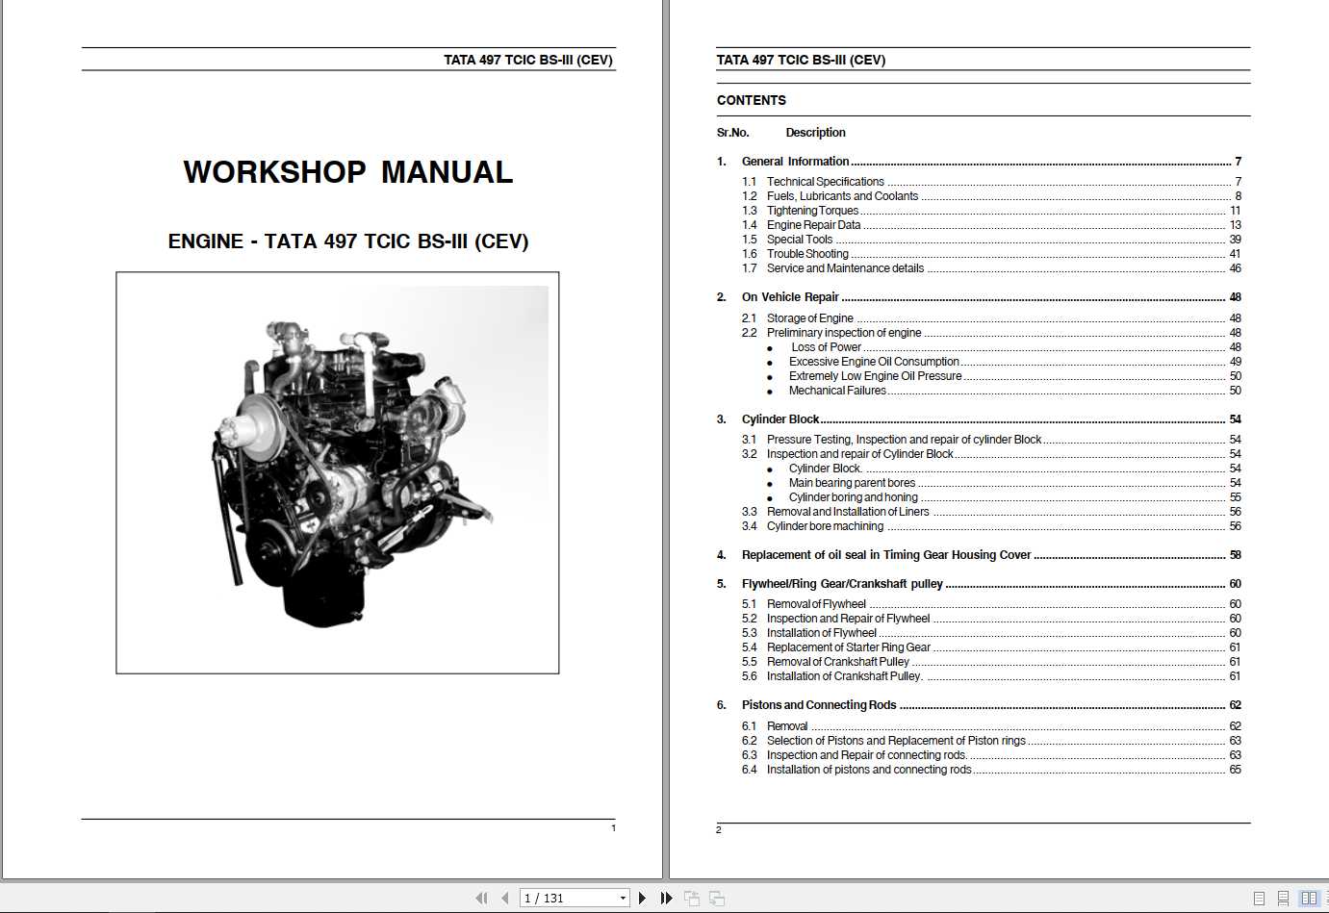The image size is (1329, 913).
Task: Open 'Removal and Installation of Liners' entry
Action: (991, 512)
